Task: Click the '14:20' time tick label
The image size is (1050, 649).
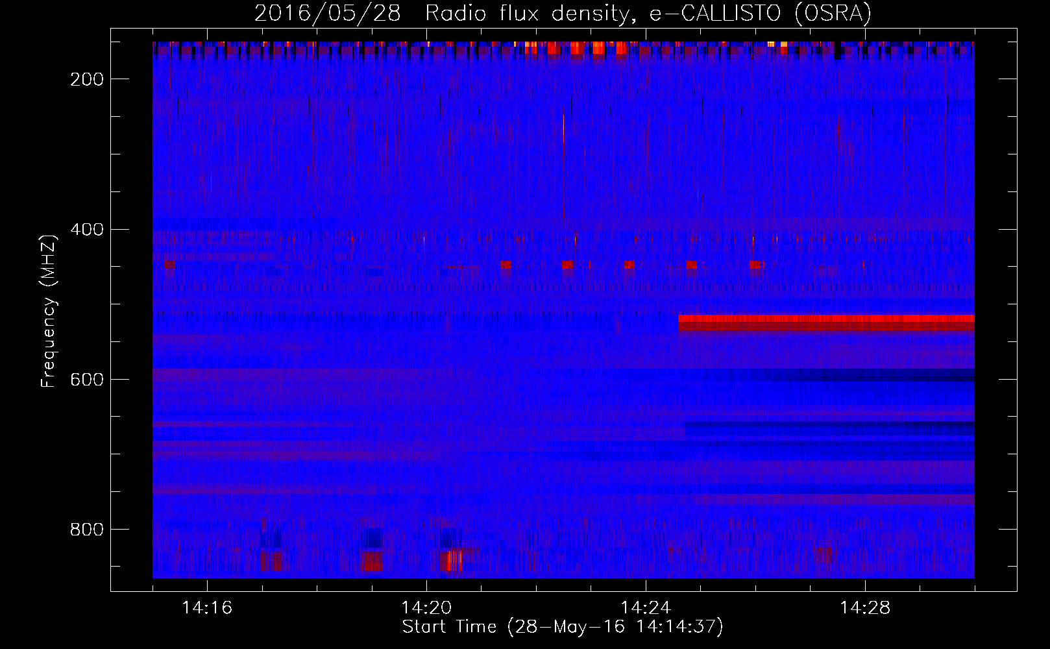Action: (426, 608)
